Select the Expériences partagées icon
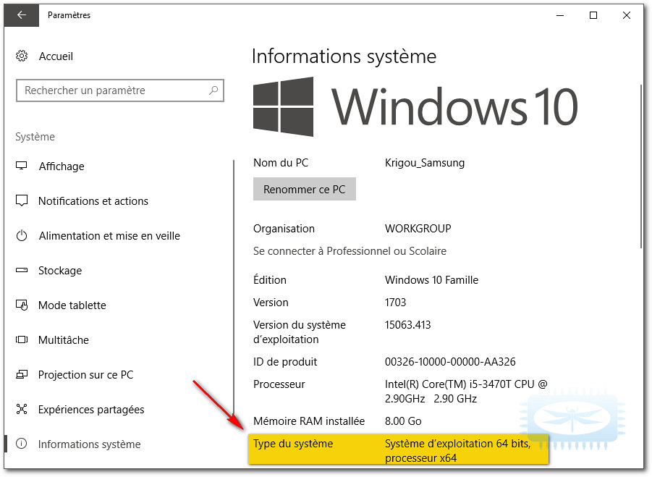Viewport: 652px width, 477px height. pos(22,409)
